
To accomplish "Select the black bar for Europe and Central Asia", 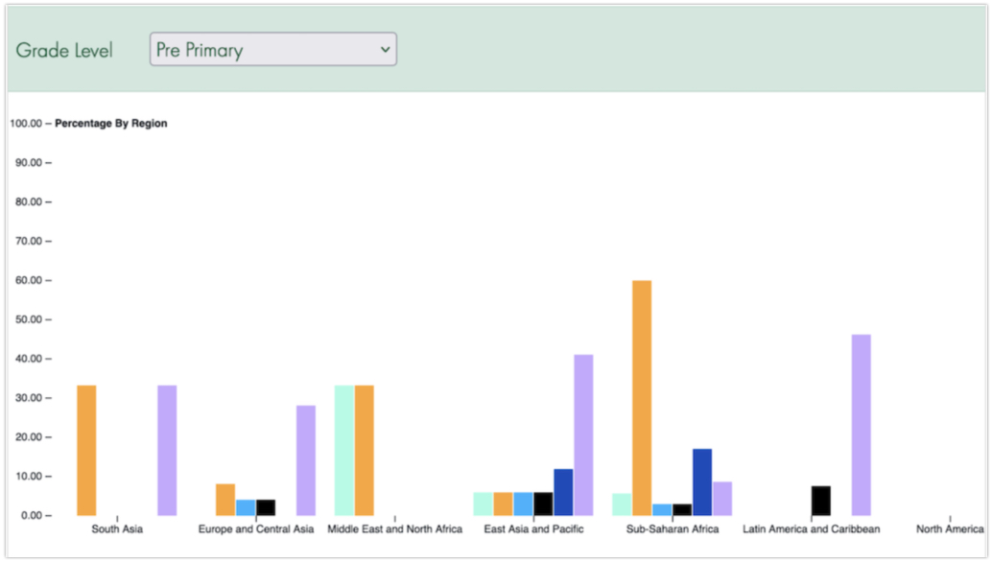I will click(x=266, y=507).
